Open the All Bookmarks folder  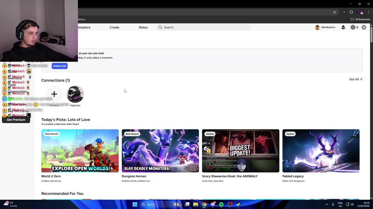point(360,19)
